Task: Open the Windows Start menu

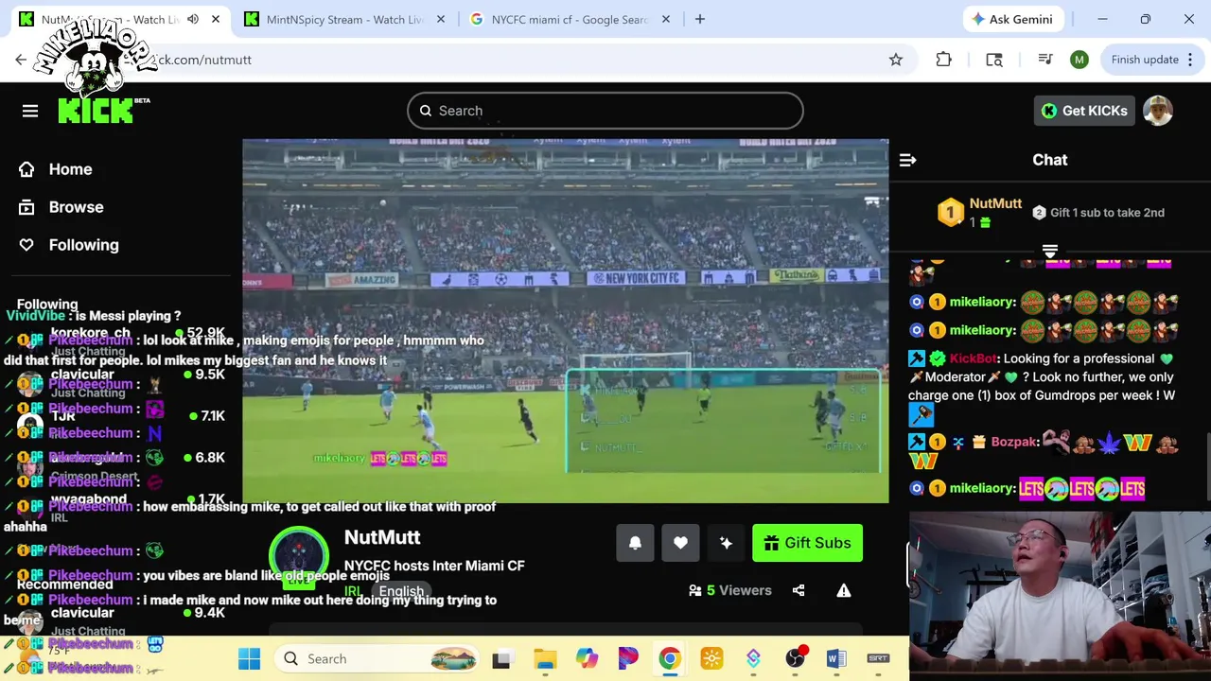Action: 250,659
